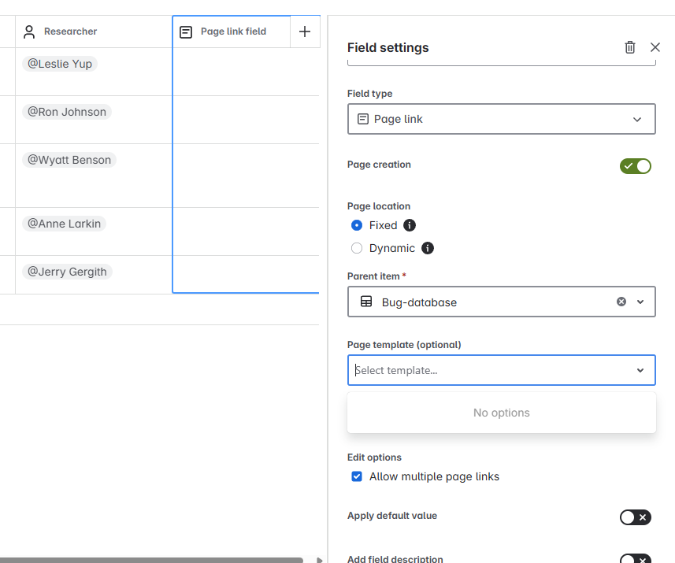The width and height of the screenshot is (675, 563).
Task: Clear the Bug-database parent item
Action: pyautogui.click(x=621, y=302)
